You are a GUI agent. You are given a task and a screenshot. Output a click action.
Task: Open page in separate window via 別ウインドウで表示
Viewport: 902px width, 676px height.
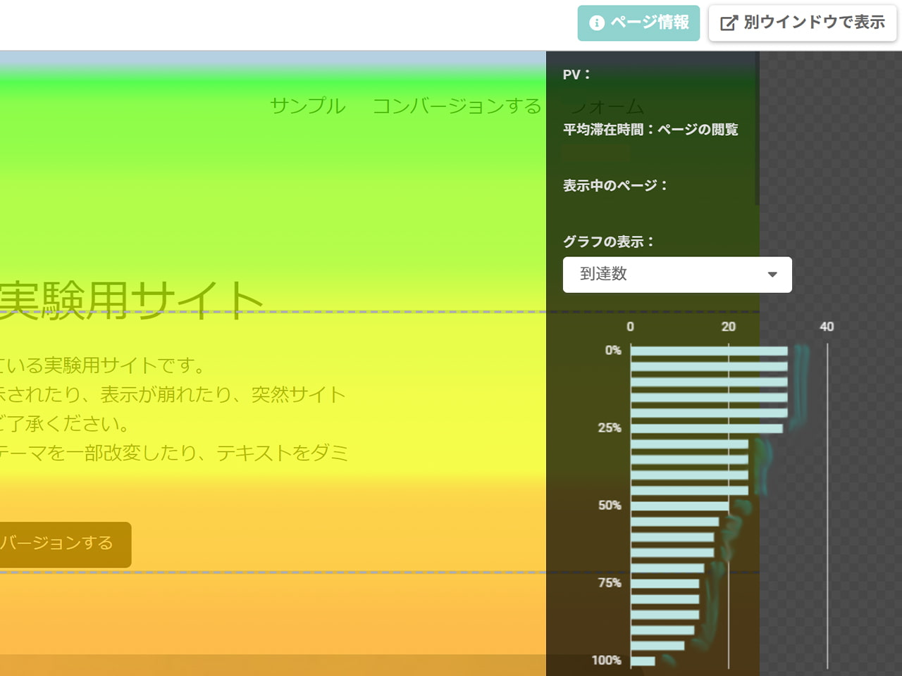point(802,23)
